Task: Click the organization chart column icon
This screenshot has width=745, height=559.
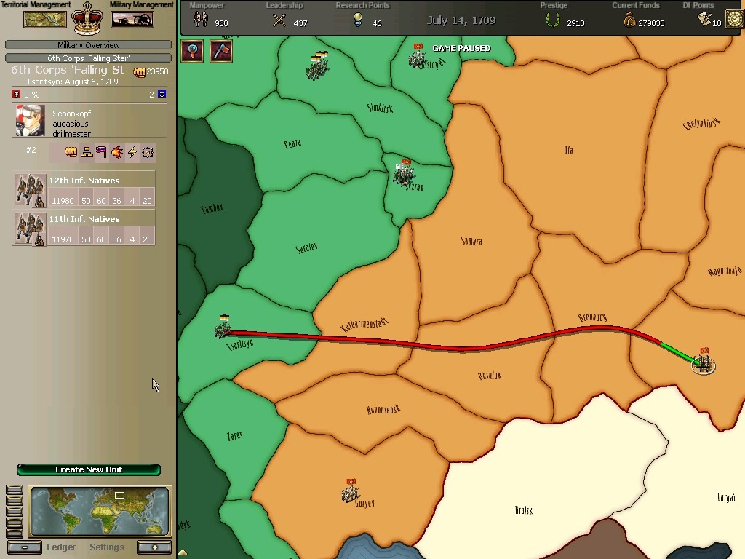Action: pos(87,152)
